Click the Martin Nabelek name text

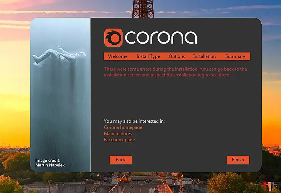click(50, 165)
